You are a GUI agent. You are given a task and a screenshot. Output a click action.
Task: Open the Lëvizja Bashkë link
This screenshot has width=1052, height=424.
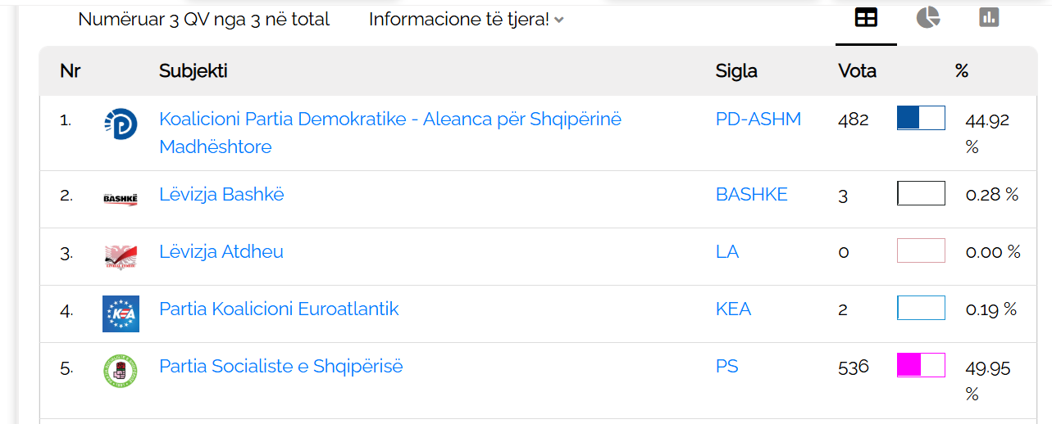[221, 195]
